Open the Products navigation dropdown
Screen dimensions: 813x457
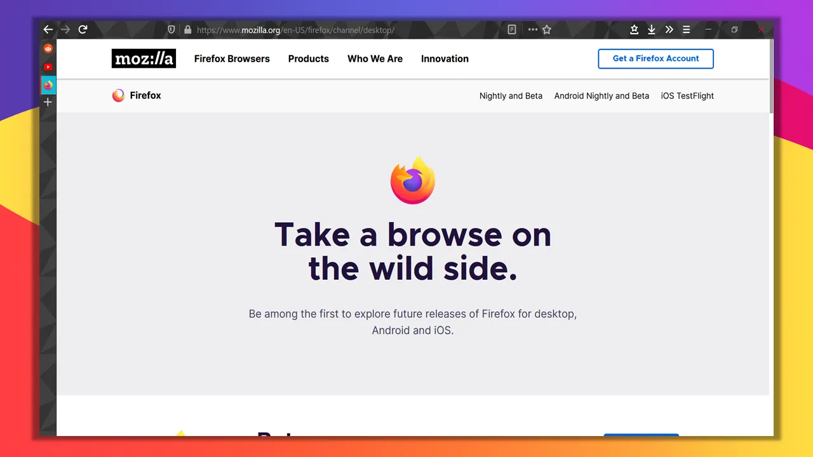coord(308,58)
